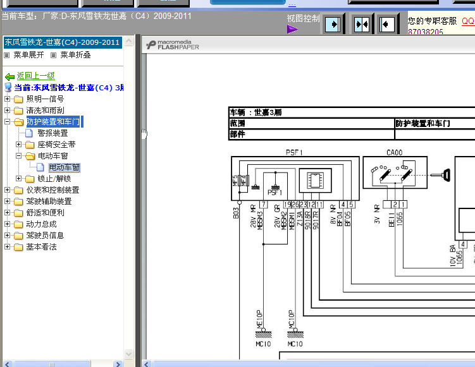Expand the 照明—信号 tree node
This screenshot has width=475, height=367.
[x=7, y=99]
